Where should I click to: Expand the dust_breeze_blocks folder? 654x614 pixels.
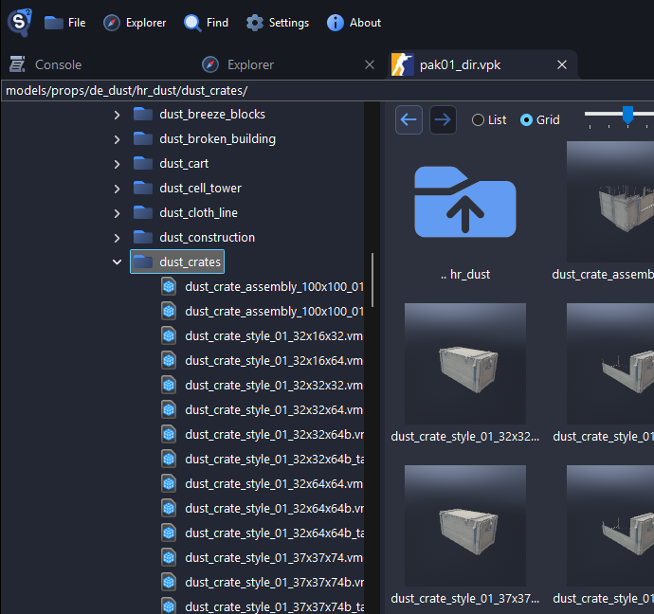click(x=117, y=115)
